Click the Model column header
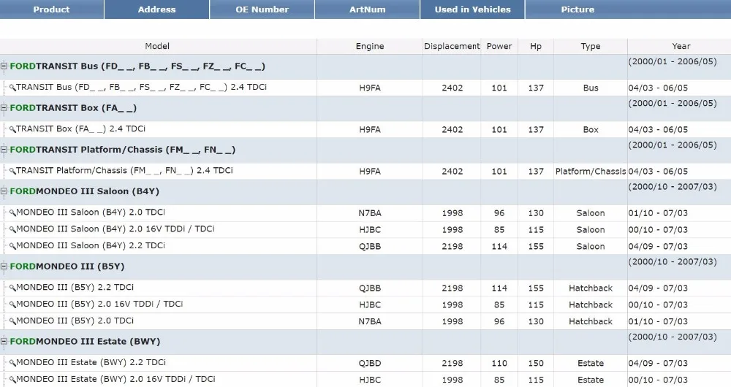Viewport: 731px width, 387px height. click(x=158, y=46)
